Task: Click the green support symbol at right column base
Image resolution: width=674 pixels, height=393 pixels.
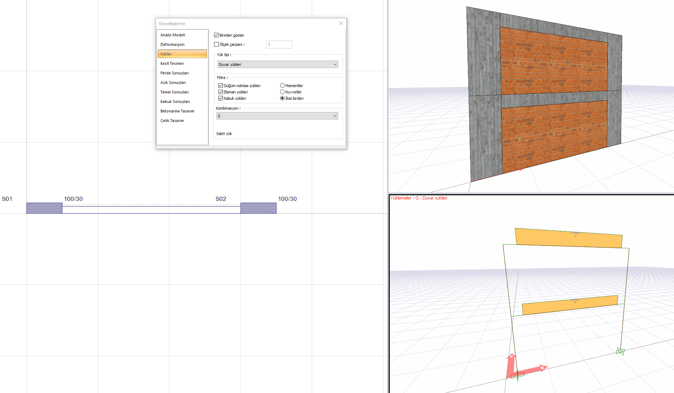Action: (620, 351)
